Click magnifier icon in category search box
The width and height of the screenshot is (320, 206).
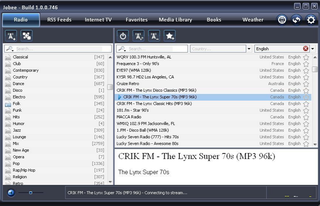[x=10, y=49]
